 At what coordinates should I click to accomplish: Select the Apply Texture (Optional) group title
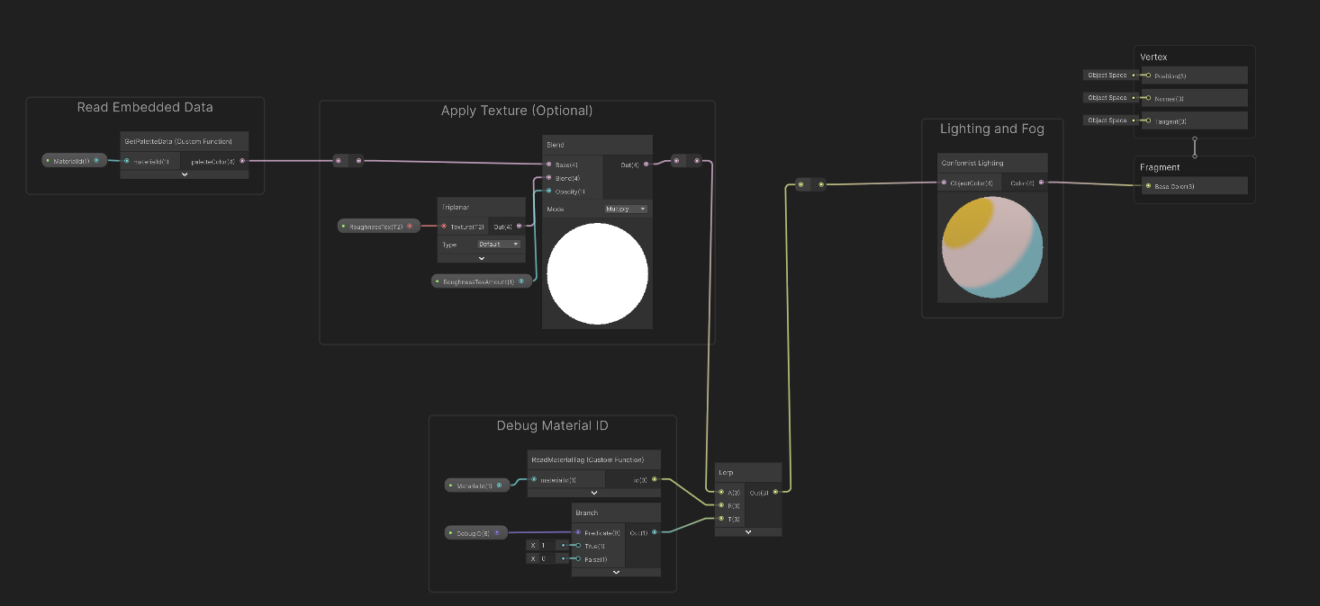click(x=517, y=111)
